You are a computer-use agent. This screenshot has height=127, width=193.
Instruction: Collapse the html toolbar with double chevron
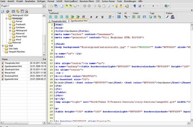(x=192, y=11)
